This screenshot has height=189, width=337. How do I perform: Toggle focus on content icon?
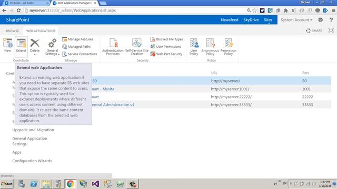click(x=331, y=30)
